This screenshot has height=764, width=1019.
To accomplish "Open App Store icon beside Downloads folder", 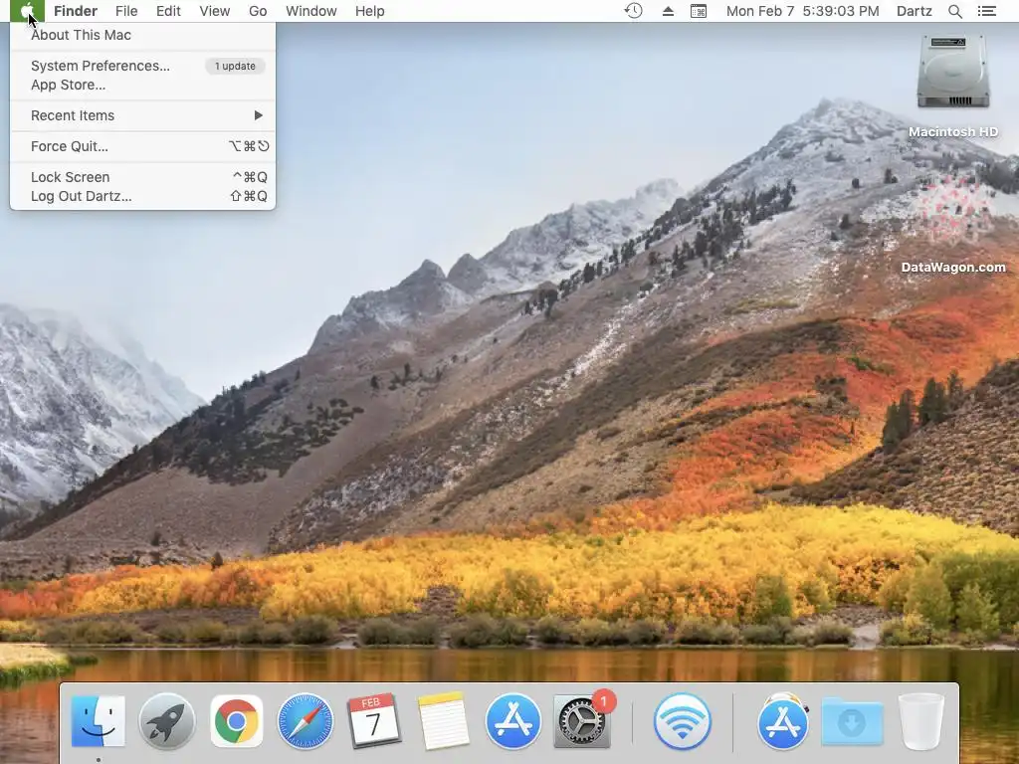I will [x=783, y=721].
